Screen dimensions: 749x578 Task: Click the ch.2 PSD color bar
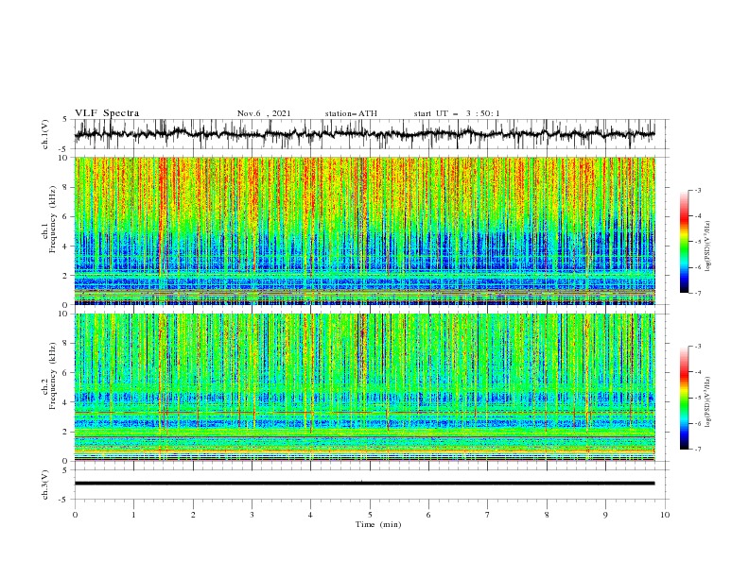tap(684, 398)
